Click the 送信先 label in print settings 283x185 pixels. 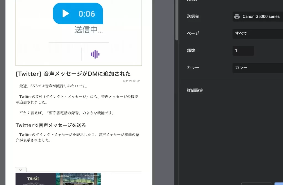pos(193,17)
